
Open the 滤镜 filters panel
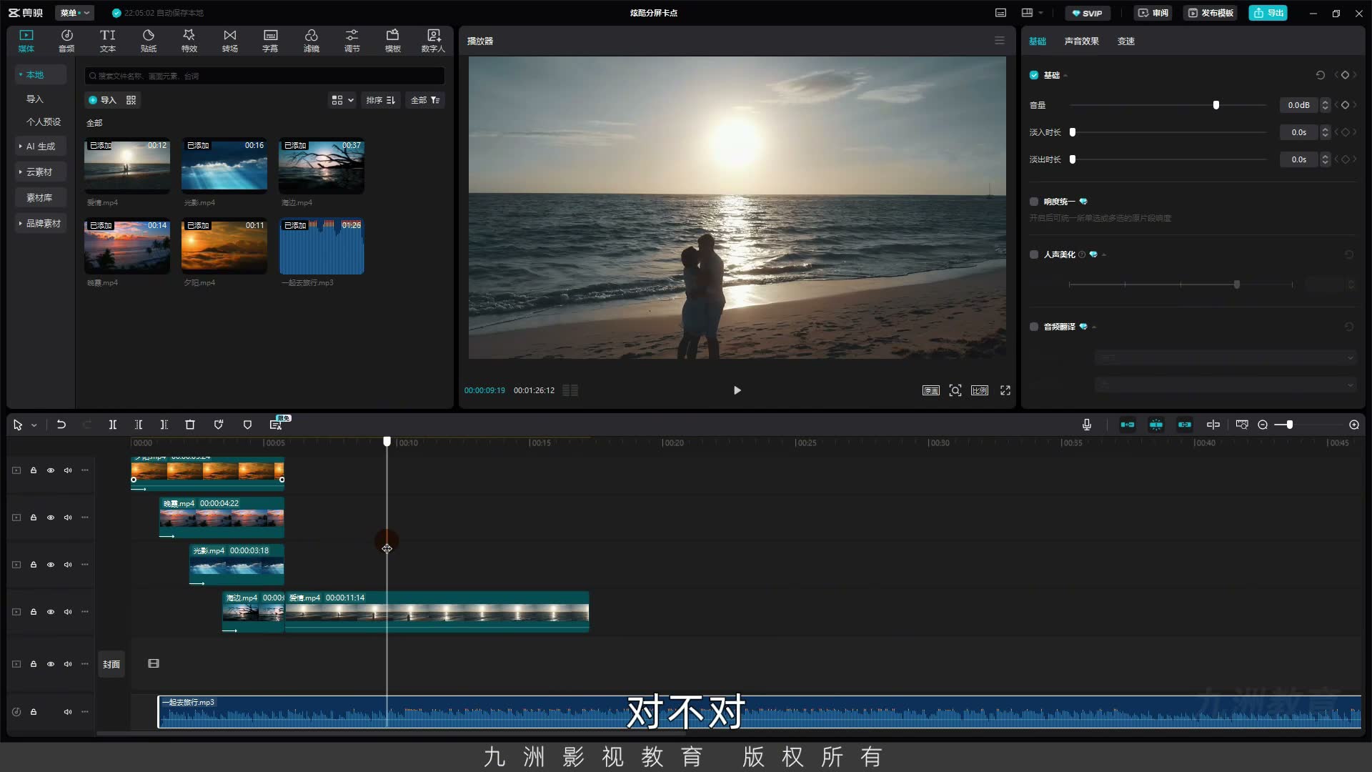(311, 41)
